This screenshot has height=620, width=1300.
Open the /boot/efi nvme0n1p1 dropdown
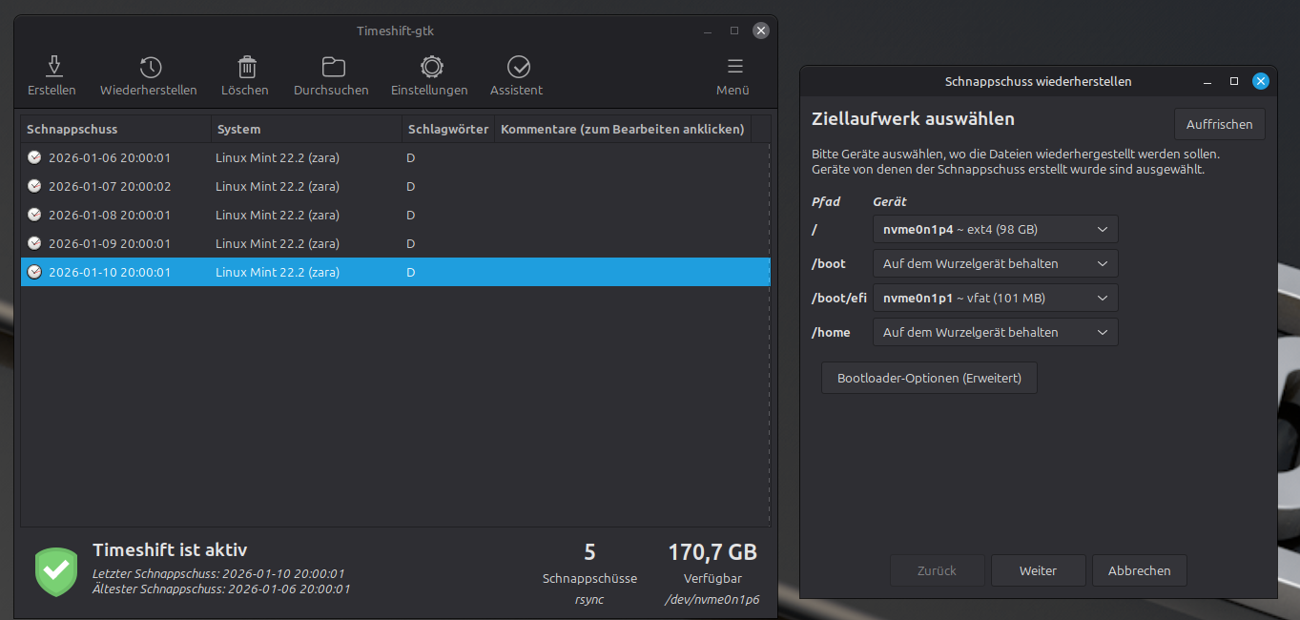pyautogui.click(x=995, y=298)
